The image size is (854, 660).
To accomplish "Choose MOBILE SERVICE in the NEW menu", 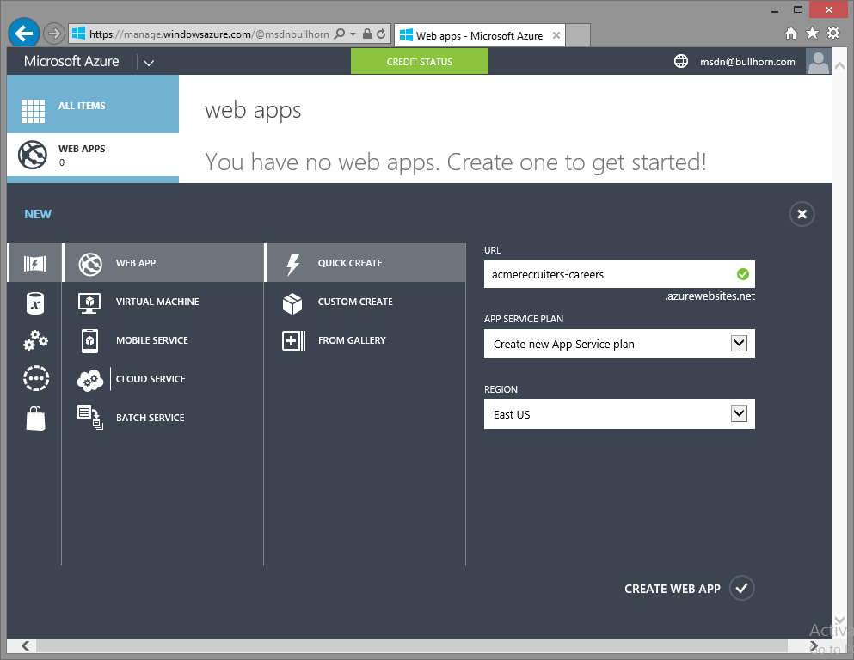I will pyautogui.click(x=163, y=340).
